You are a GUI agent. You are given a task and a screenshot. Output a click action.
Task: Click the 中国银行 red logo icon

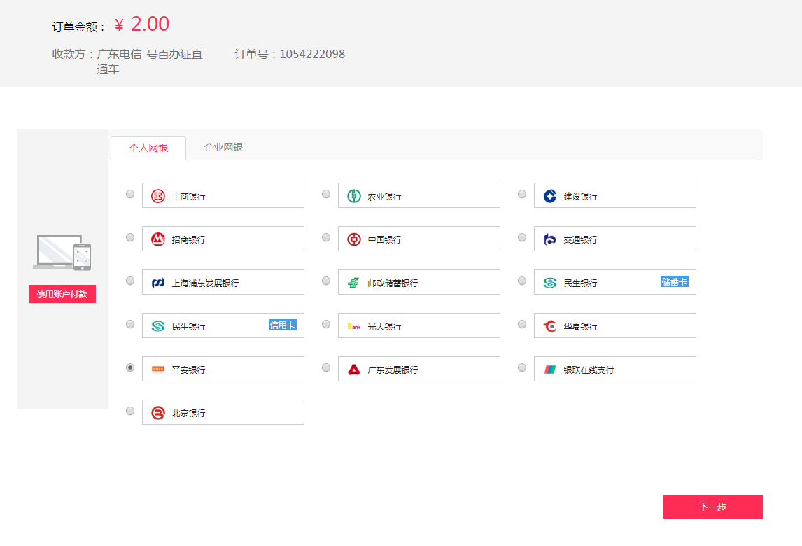(x=354, y=239)
